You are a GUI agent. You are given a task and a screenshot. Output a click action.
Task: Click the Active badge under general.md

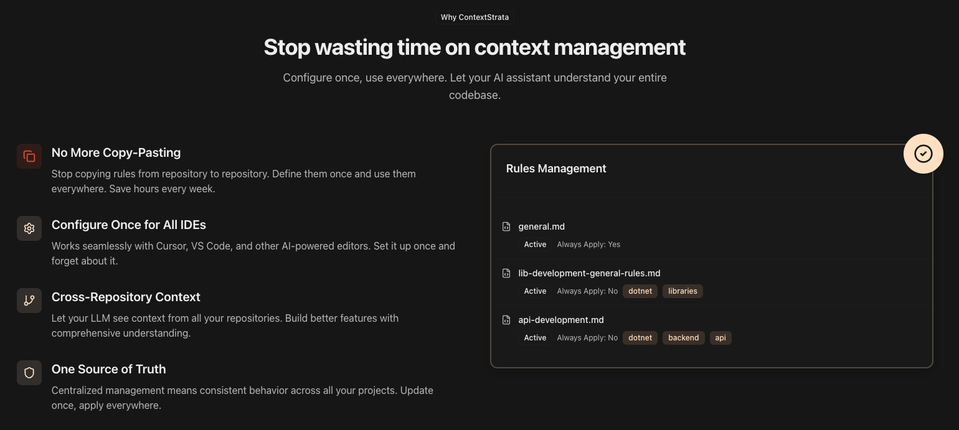coord(535,245)
